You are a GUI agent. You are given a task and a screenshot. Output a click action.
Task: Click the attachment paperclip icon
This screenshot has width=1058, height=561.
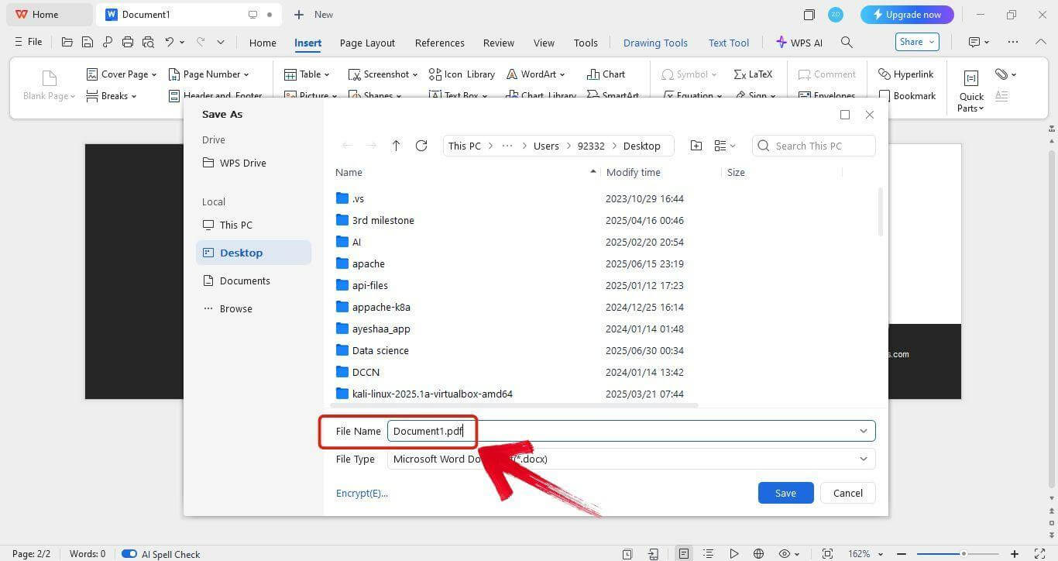[1001, 74]
